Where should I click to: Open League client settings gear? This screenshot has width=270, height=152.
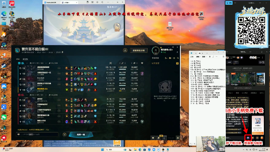point(173,47)
